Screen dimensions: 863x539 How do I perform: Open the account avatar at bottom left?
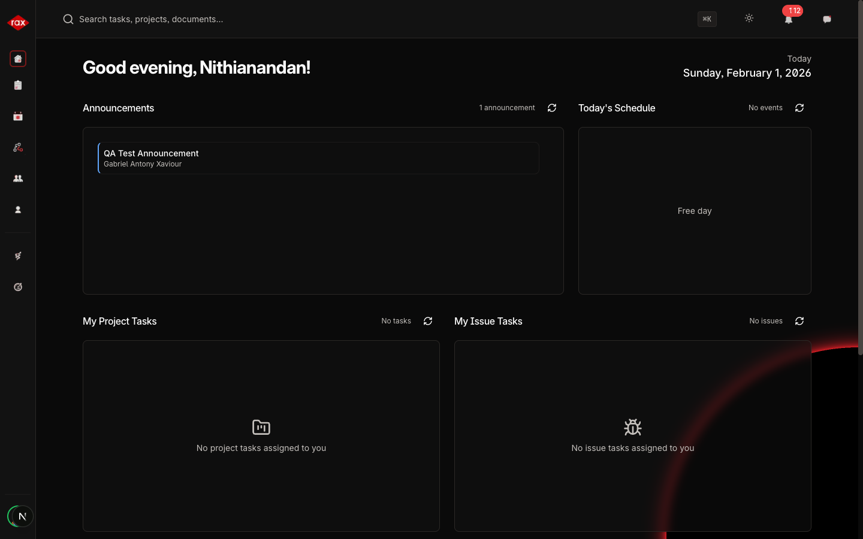21,516
